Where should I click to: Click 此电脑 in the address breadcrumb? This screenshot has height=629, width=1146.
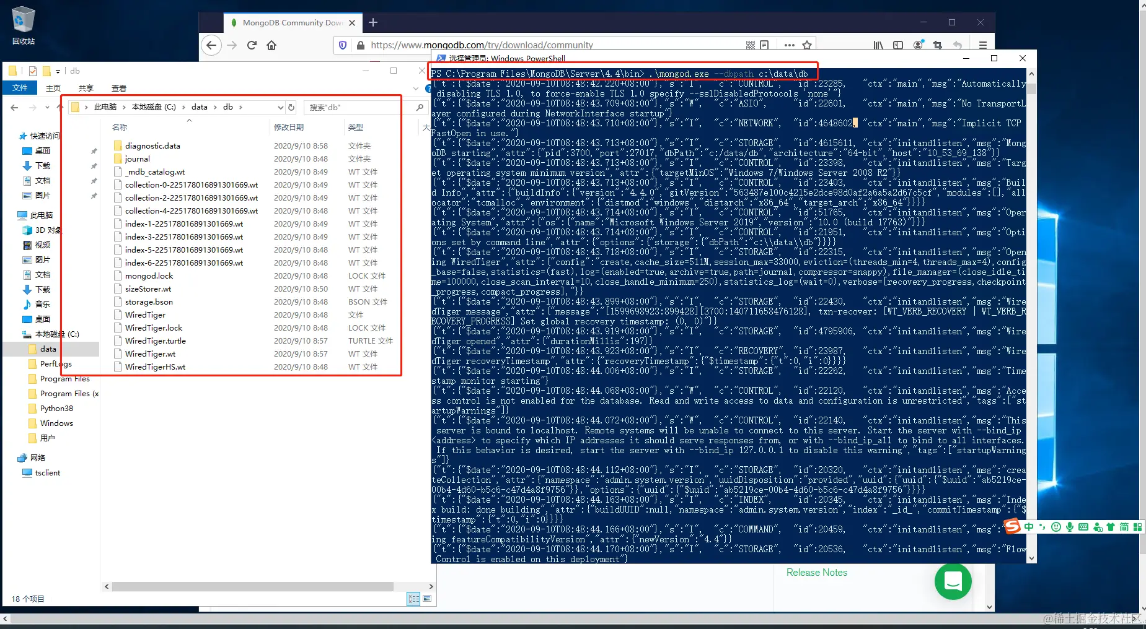pos(105,107)
